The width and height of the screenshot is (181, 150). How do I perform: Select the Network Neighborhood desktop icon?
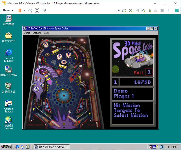point(9,71)
